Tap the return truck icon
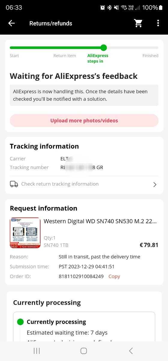 coord(14,184)
